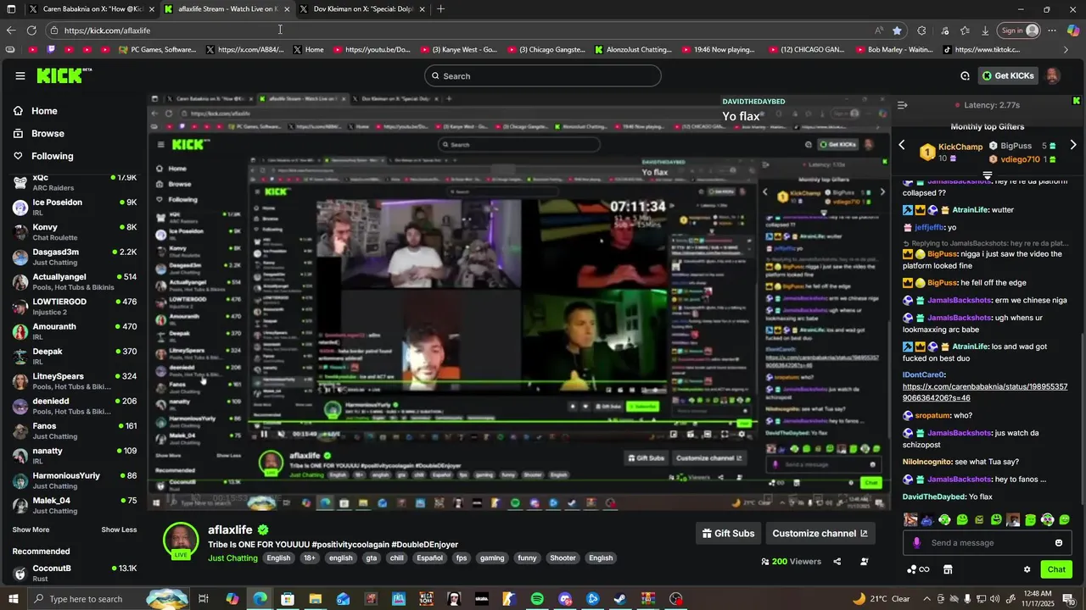Click Get KICKs button

tap(1008, 76)
